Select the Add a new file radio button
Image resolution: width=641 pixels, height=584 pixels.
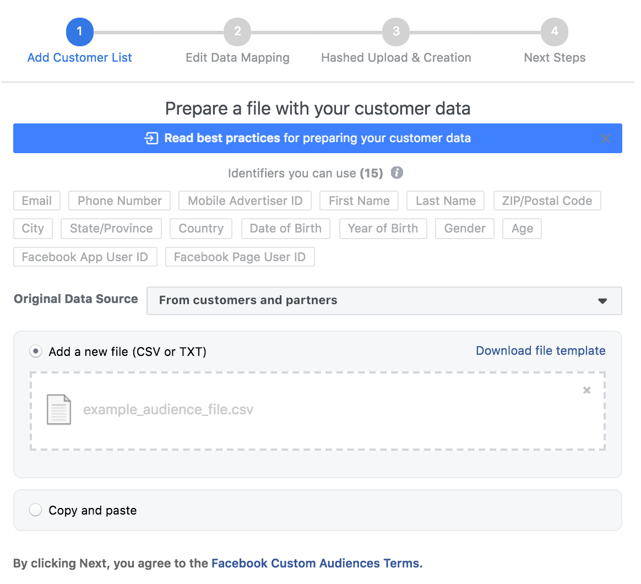tap(36, 351)
